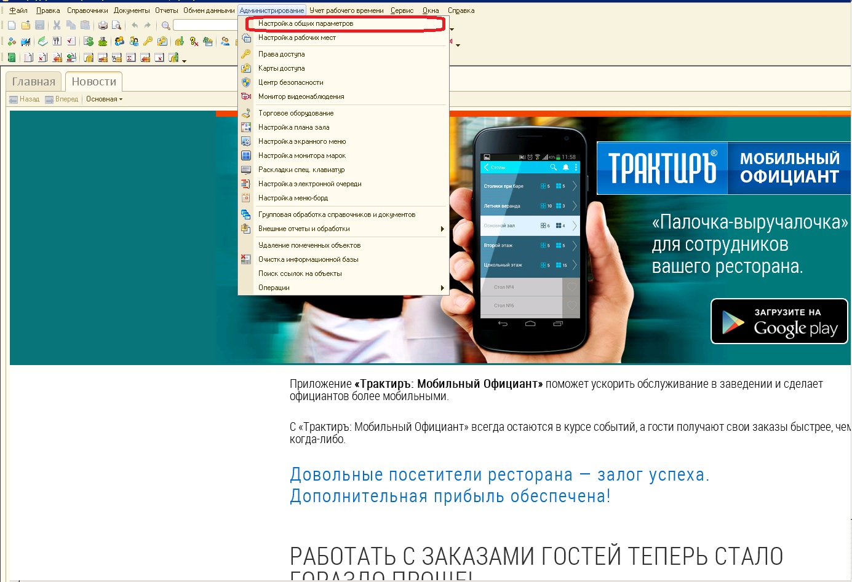
Task: Click the red sigma table icon
Action: point(131,57)
